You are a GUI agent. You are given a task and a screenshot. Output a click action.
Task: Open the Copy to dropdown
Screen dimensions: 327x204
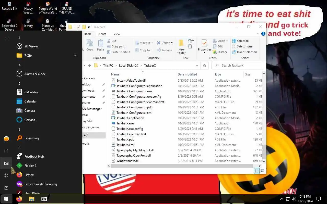(144, 50)
